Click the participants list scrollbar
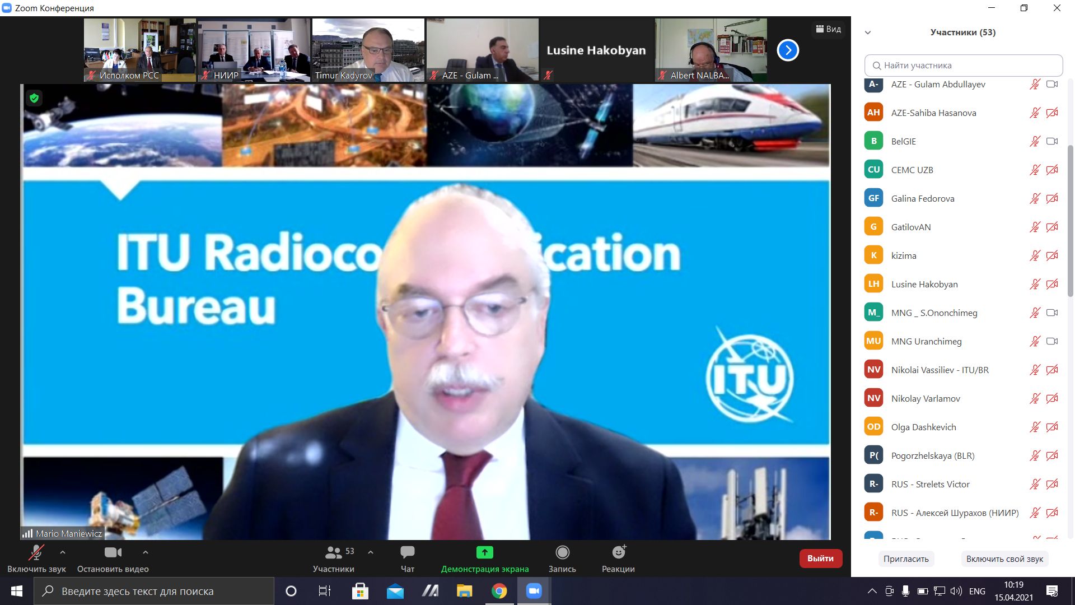1075x605 pixels. [x=1071, y=220]
